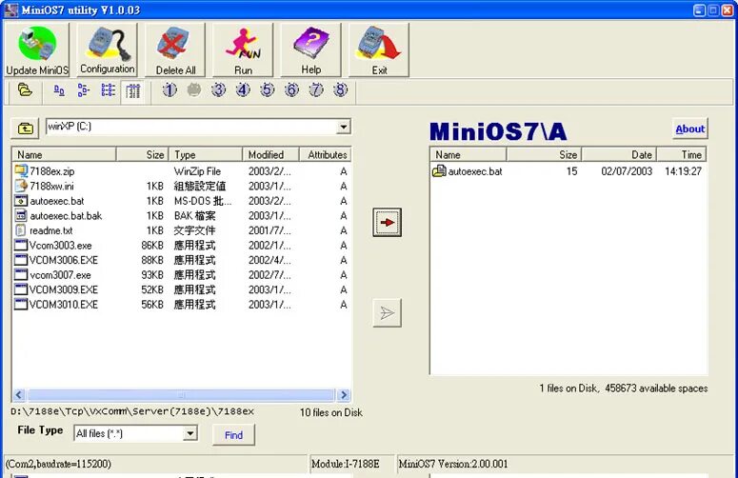Screen dimensions: 738x478
Task: Select the numbered circle 6 icon
Action: [x=291, y=90]
